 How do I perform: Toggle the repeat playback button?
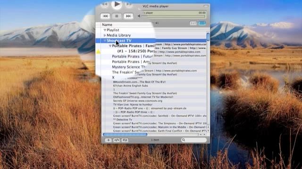coord(125,140)
